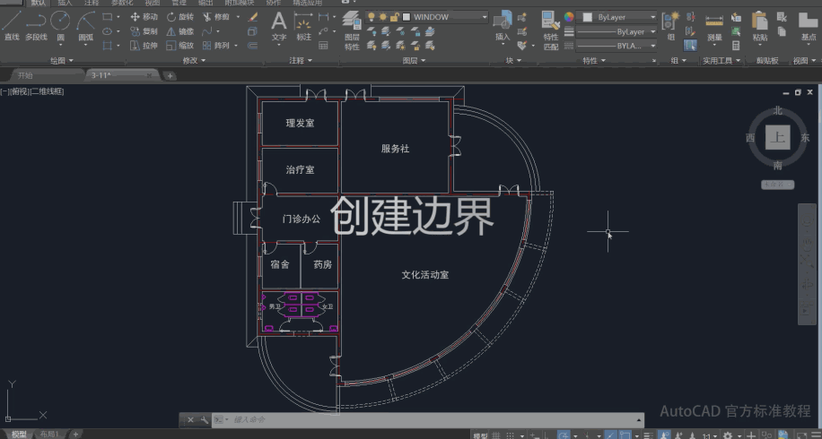Click the 俯视 view control label
This screenshot has height=439, width=822.
(20, 91)
